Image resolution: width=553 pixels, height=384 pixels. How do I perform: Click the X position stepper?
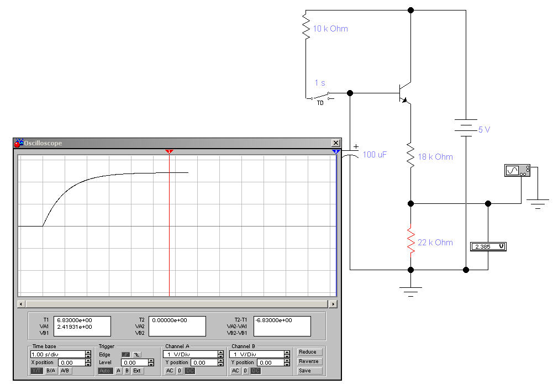click(88, 362)
